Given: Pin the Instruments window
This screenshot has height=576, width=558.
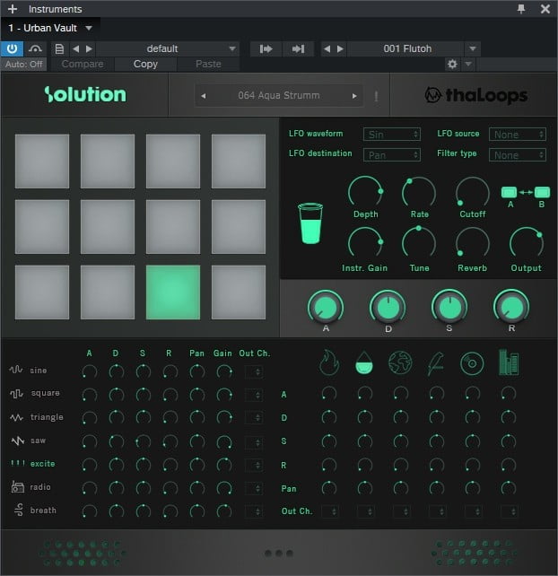Looking at the screenshot, I should point(521,9).
